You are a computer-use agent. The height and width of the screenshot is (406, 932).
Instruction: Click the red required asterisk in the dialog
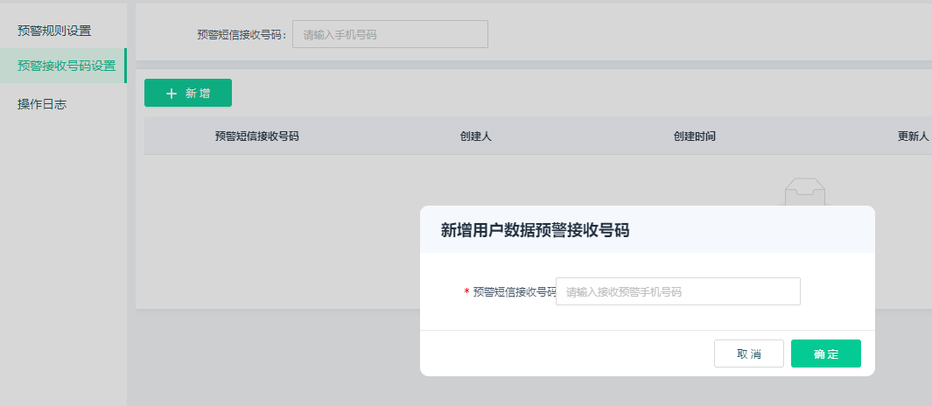[466, 292]
